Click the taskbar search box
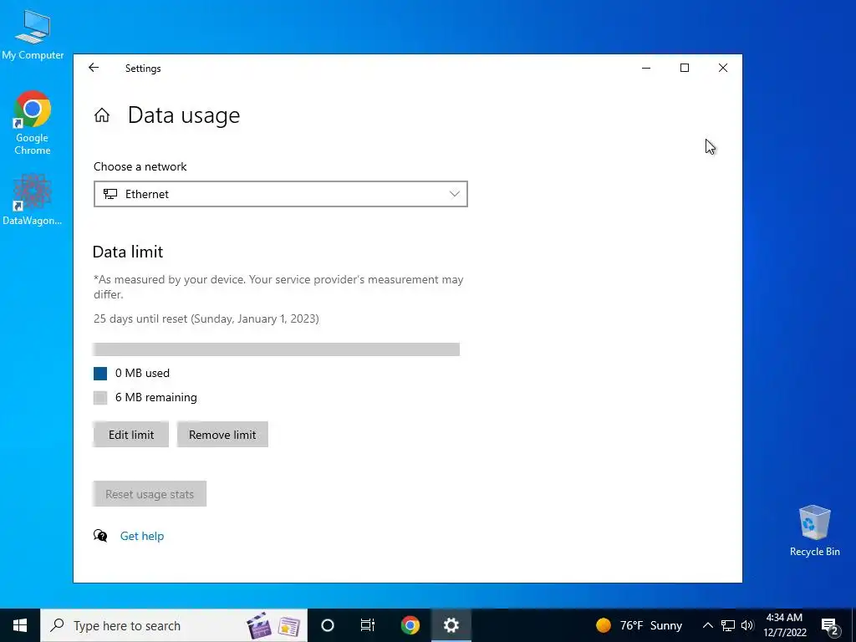 tap(174, 625)
